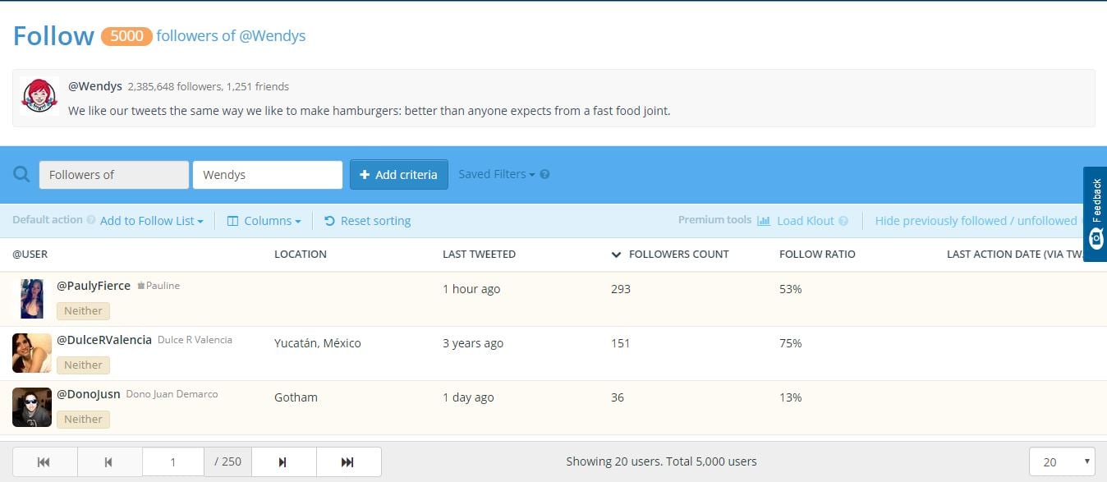Image resolution: width=1107 pixels, height=482 pixels.
Task: Click the '1 day ago' last tweeted cell
Action: (x=468, y=397)
